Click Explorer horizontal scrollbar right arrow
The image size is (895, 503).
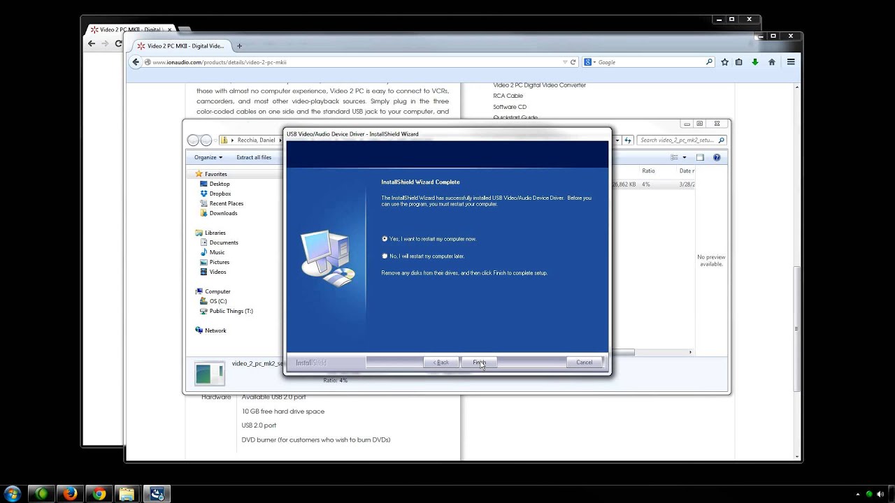tap(690, 352)
